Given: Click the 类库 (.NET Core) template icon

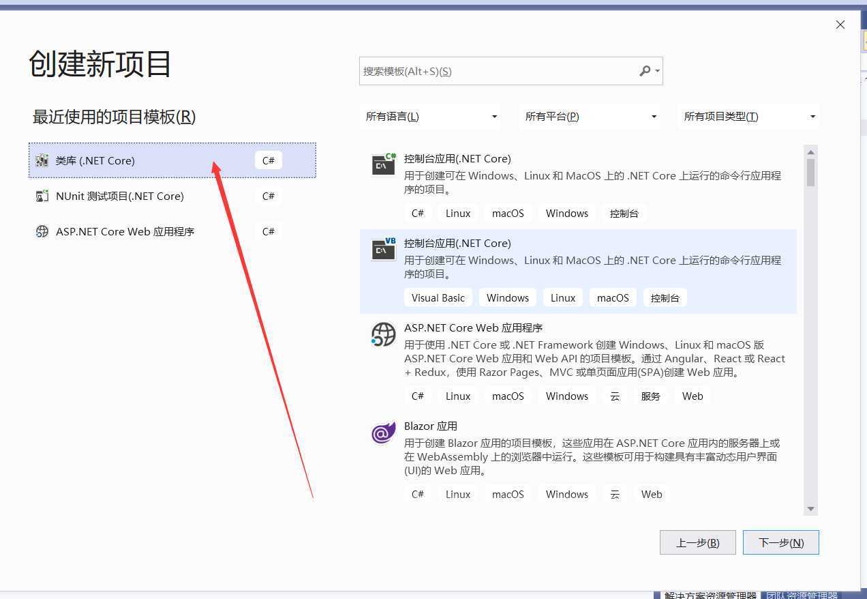Looking at the screenshot, I should click(42, 161).
